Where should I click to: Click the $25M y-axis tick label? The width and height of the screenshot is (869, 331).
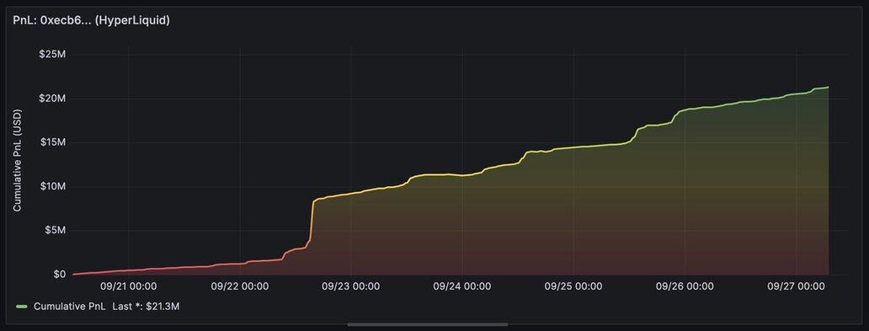pyautogui.click(x=53, y=55)
